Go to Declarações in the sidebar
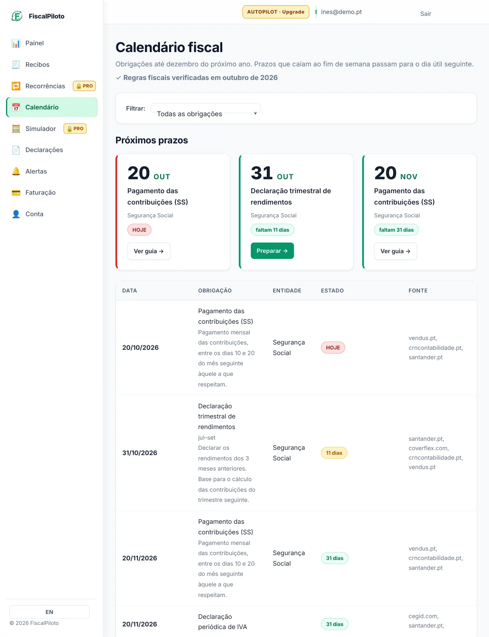This screenshot has height=637, width=489. tap(52, 150)
